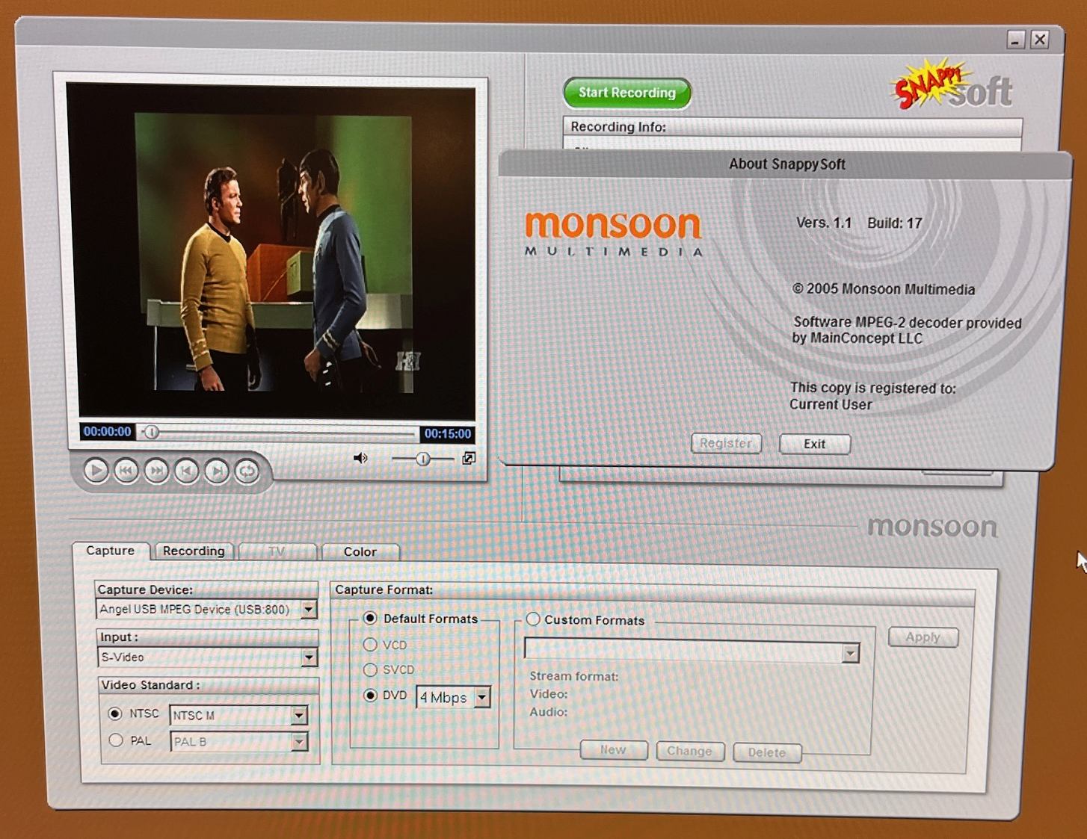Click the 'Build: 17' text

pos(895,223)
